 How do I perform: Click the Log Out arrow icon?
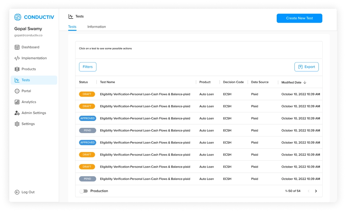click(x=17, y=192)
